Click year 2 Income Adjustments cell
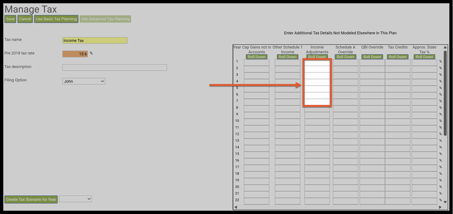This screenshot has width=453, height=214. click(x=317, y=69)
